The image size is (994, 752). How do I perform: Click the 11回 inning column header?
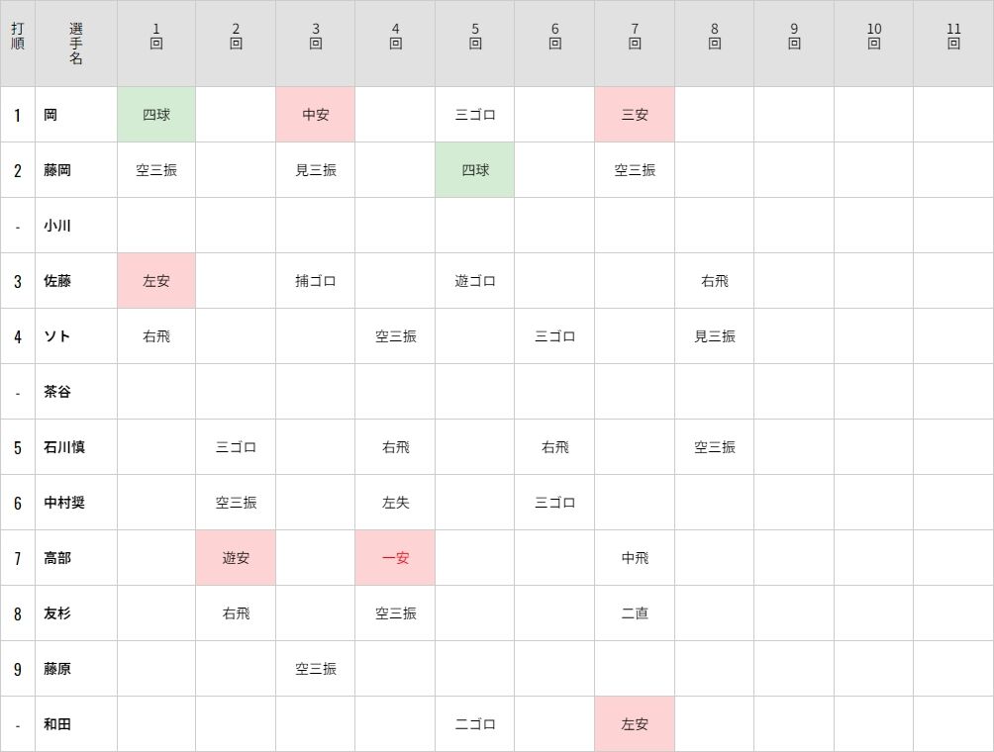coord(953,37)
